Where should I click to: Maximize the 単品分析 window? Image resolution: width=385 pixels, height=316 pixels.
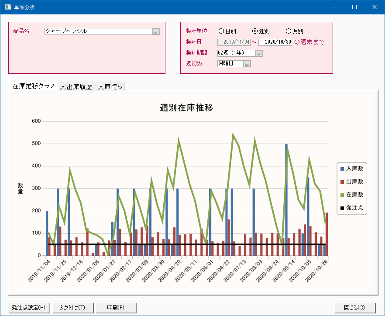[354, 7]
